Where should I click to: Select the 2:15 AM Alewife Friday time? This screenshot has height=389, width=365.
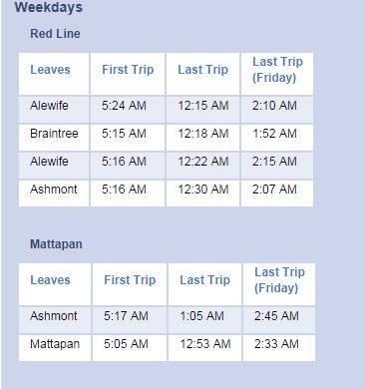(274, 162)
